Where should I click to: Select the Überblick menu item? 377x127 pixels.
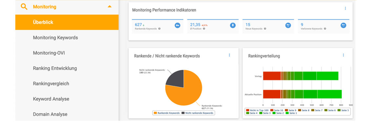[x=67, y=22]
